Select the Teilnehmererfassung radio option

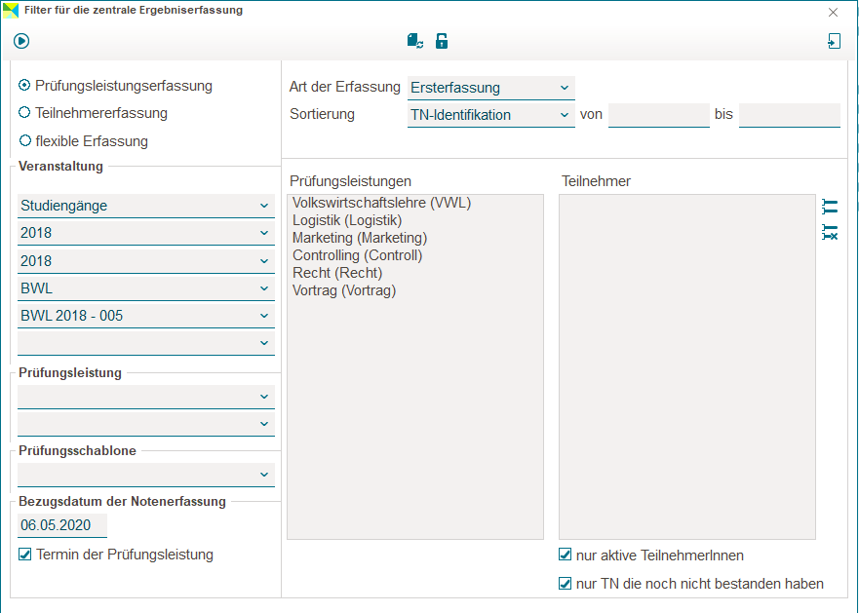[25, 113]
